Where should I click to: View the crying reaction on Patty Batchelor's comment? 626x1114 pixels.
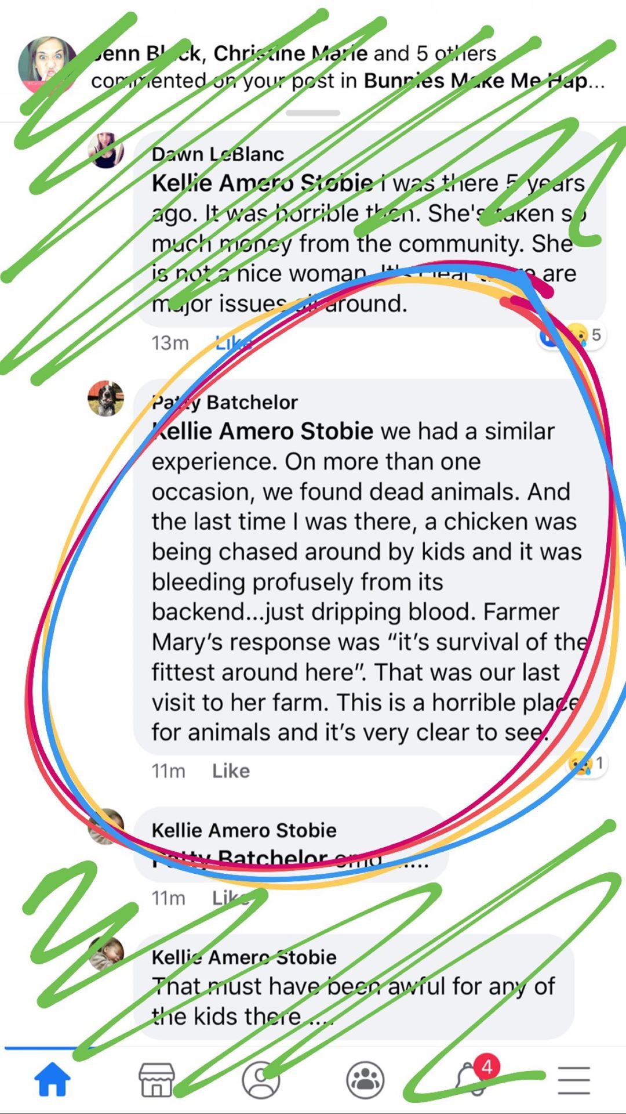(x=585, y=764)
